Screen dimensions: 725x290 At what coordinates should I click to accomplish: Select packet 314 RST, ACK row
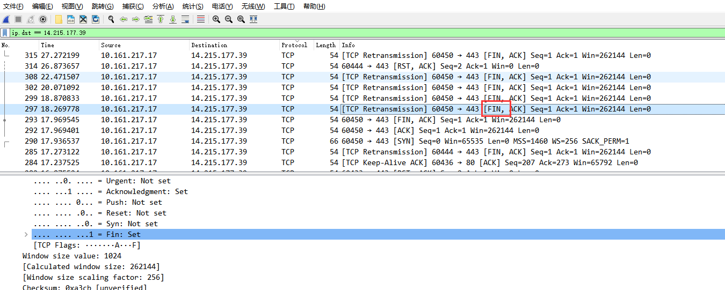[x=363, y=66]
